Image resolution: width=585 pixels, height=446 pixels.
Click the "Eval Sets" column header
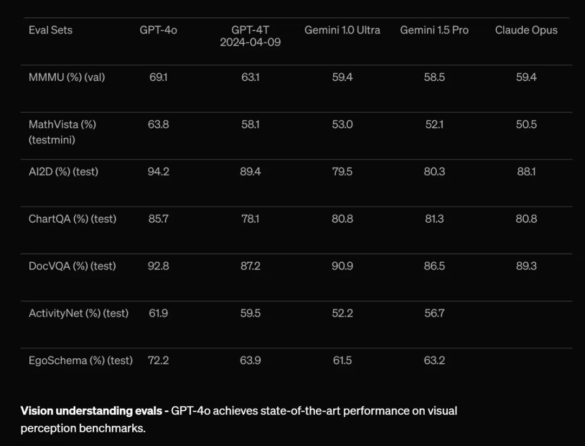coord(50,30)
